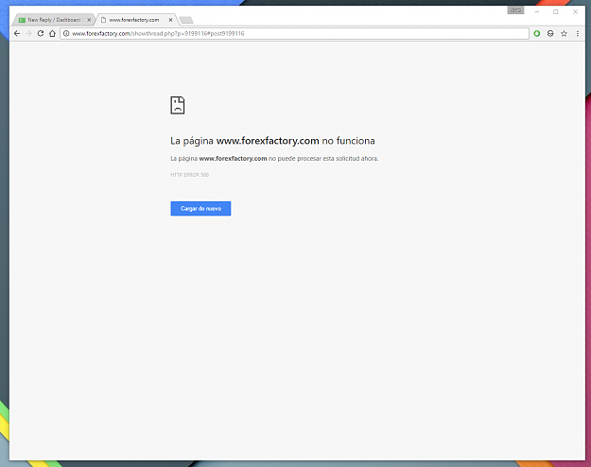Viewport: 591px width, 467px height.
Task: Reload the page with the refresh icon
Action: (x=41, y=33)
